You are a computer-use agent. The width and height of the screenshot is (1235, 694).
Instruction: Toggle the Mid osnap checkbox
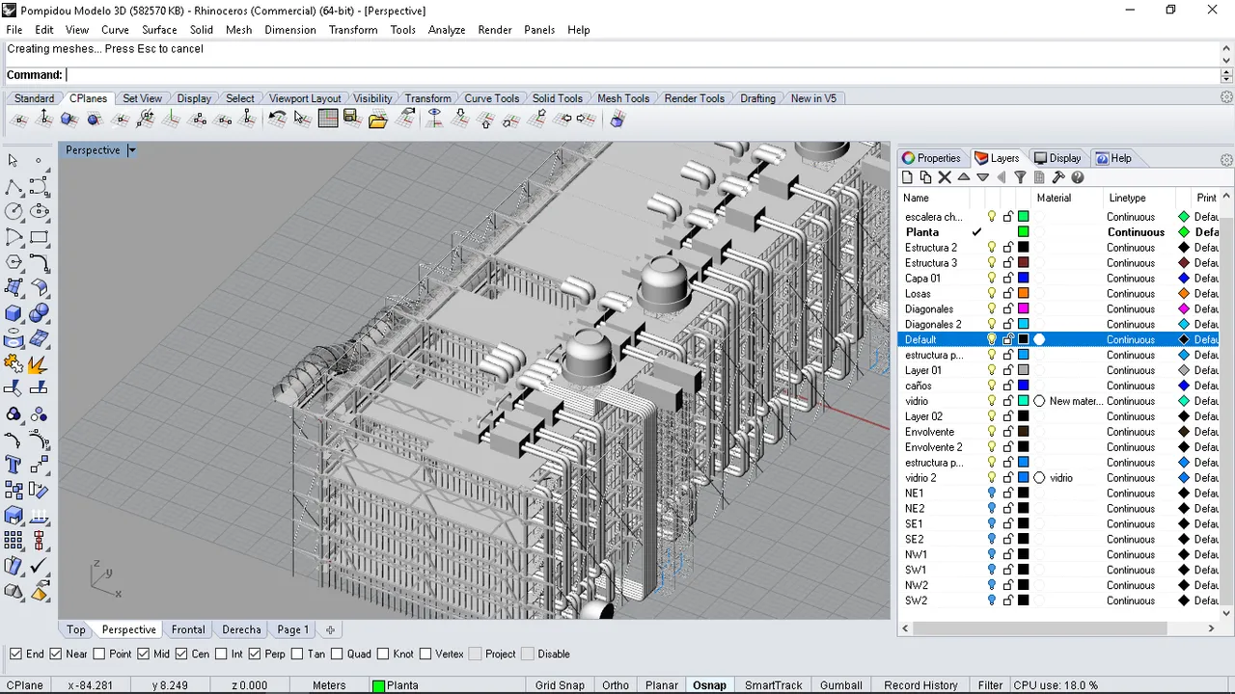coord(143,654)
